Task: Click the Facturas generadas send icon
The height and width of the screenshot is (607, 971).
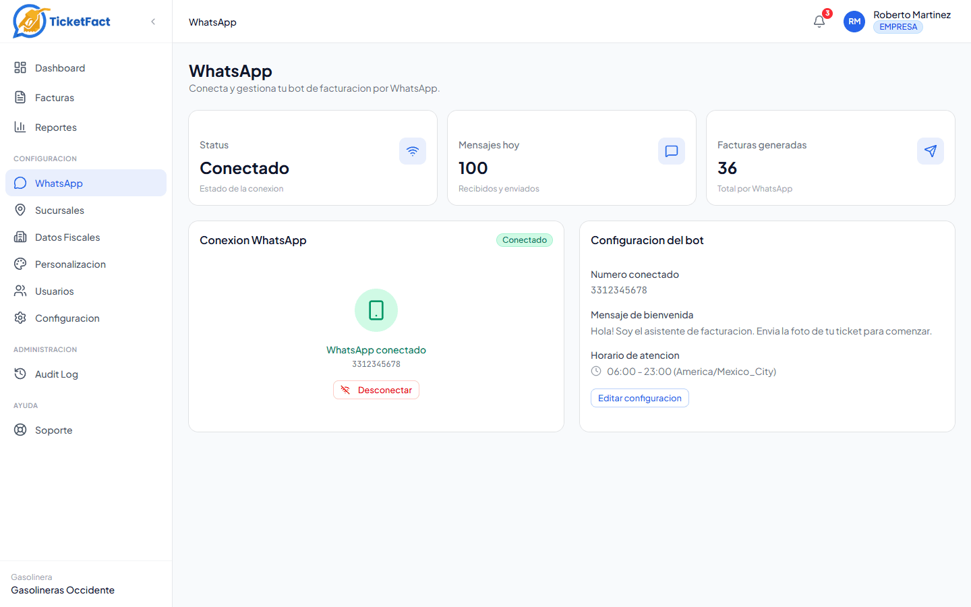Action: pyautogui.click(x=931, y=151)
